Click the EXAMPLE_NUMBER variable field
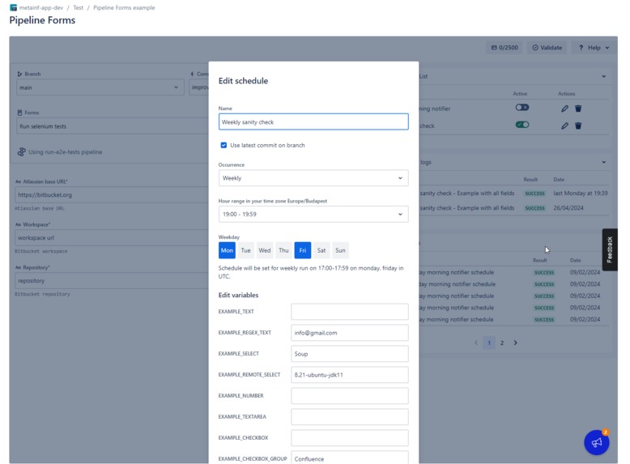This screenshot has width=630, height=464. (350, 396)
